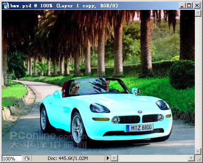The height and width of the screenshot is (163, 203).
Task: Click the bmw.psd title bar text
Action: coord(64,6)
